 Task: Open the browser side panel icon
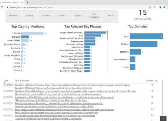(x=160, y=7)
